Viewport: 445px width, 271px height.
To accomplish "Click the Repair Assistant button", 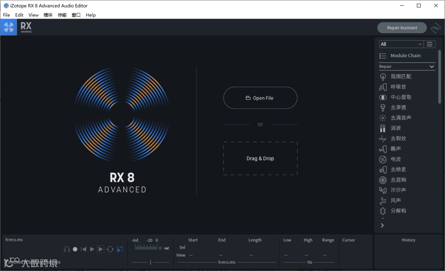I will (x=402, y=28).
